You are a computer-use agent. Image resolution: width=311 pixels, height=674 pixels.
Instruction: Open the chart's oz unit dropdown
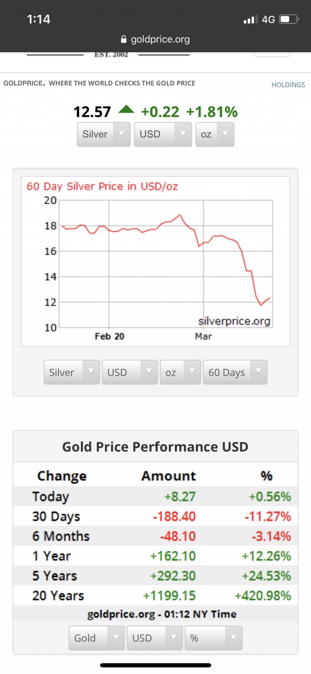tap(180, 372)
